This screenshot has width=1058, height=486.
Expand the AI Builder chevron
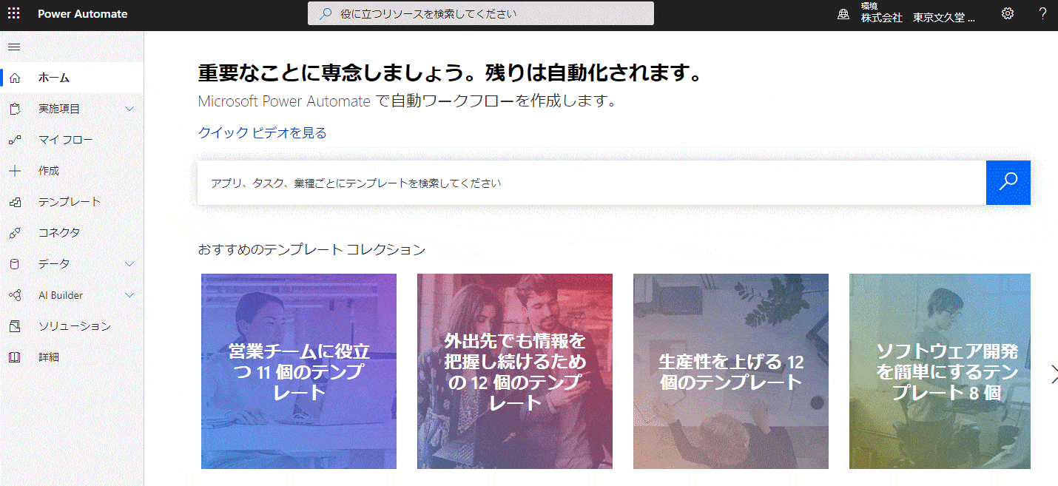point(130,295)
